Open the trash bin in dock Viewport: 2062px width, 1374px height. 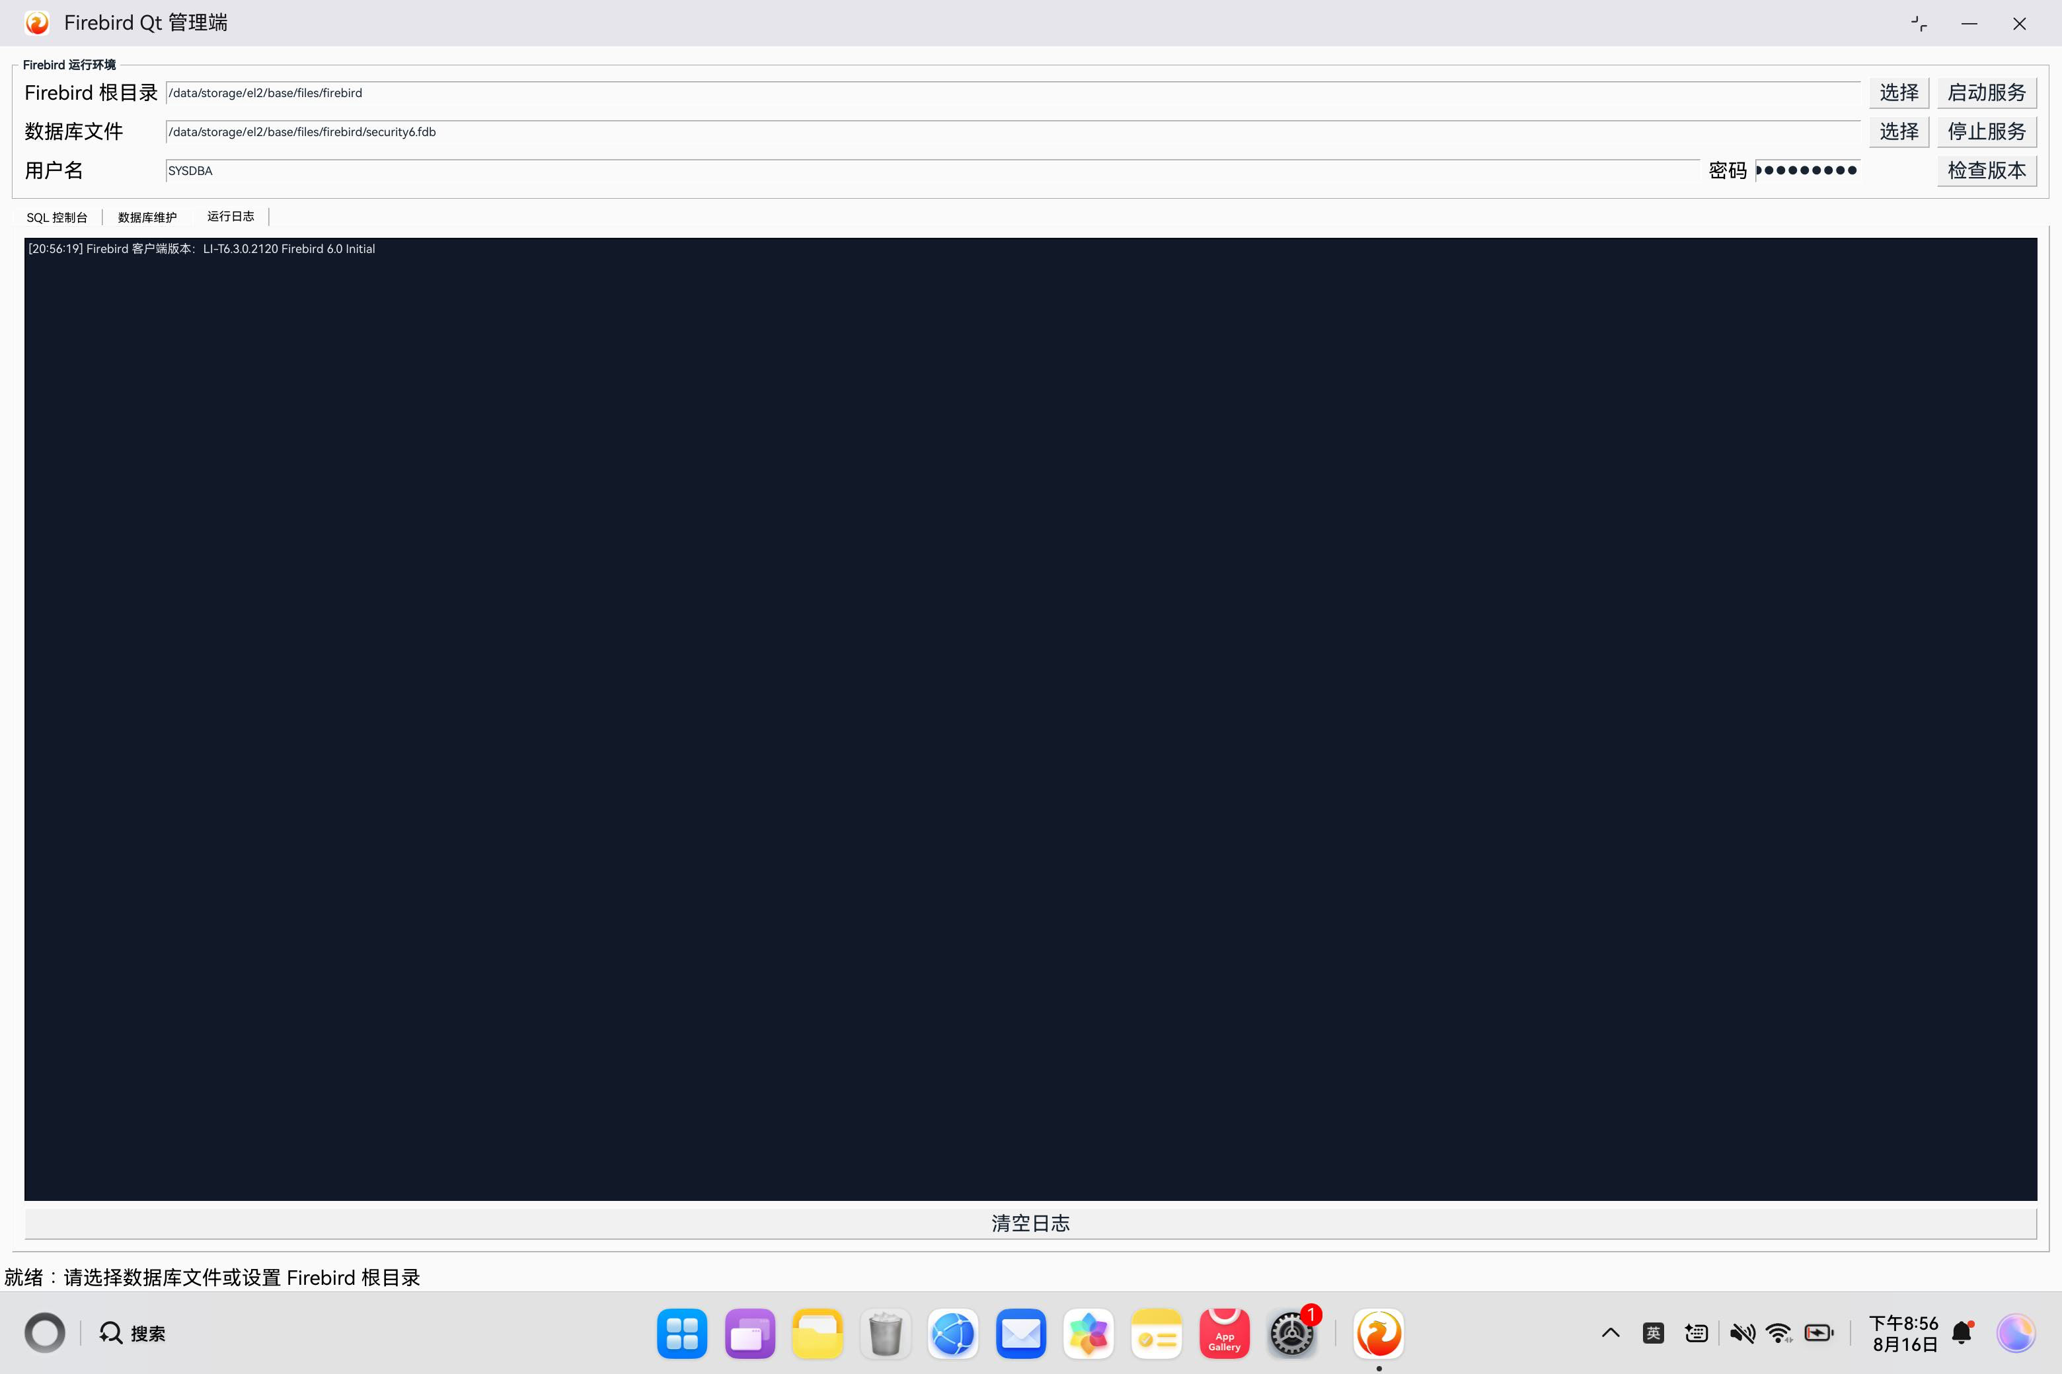(886, 1334)
